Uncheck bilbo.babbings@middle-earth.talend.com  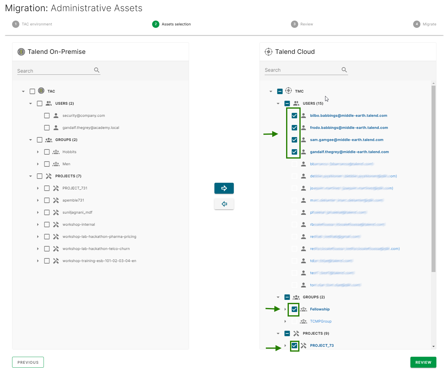294,115
